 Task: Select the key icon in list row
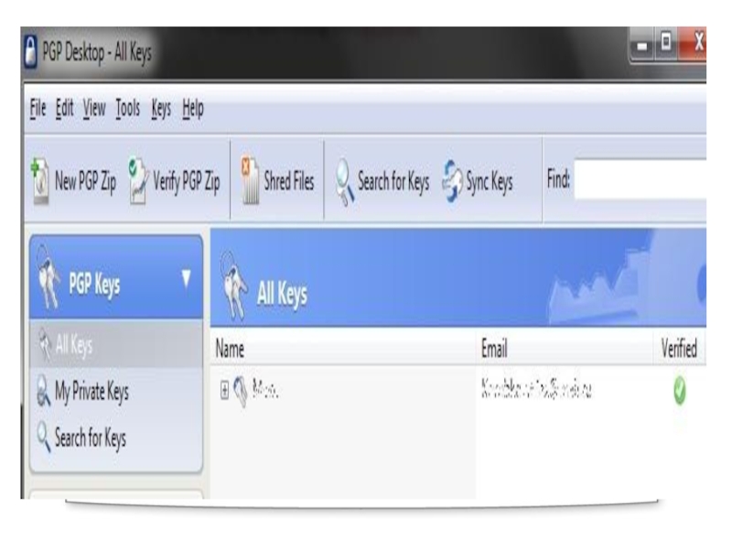coord(241,392)
